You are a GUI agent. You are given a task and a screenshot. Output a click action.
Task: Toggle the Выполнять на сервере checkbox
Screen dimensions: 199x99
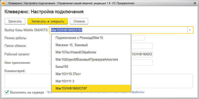click(x=7, y=92)
